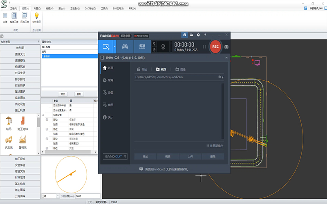Click the 增加 add button
This screenshot has height=204, width=327.
(x=63, y=94)
